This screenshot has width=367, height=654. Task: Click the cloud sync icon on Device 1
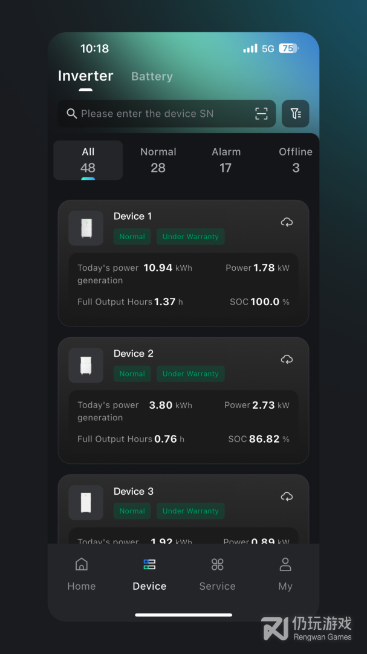pyautogui.click(x=287, y=222)
